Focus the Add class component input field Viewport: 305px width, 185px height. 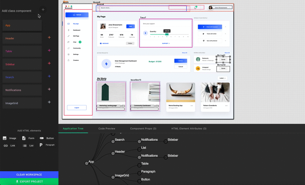pos(19,11)
